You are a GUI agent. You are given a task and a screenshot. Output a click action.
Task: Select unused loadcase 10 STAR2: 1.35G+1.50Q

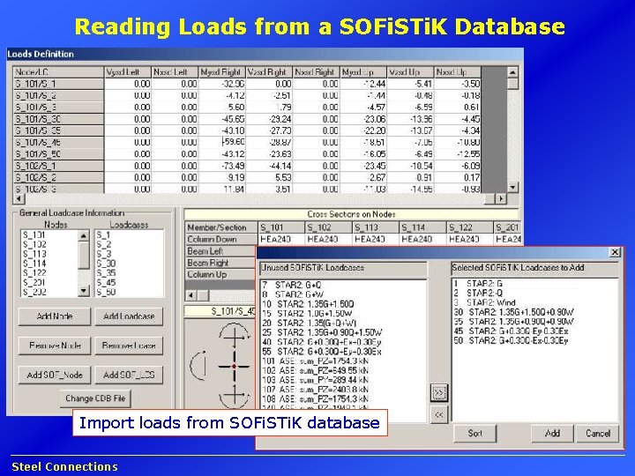click(308, 304)
